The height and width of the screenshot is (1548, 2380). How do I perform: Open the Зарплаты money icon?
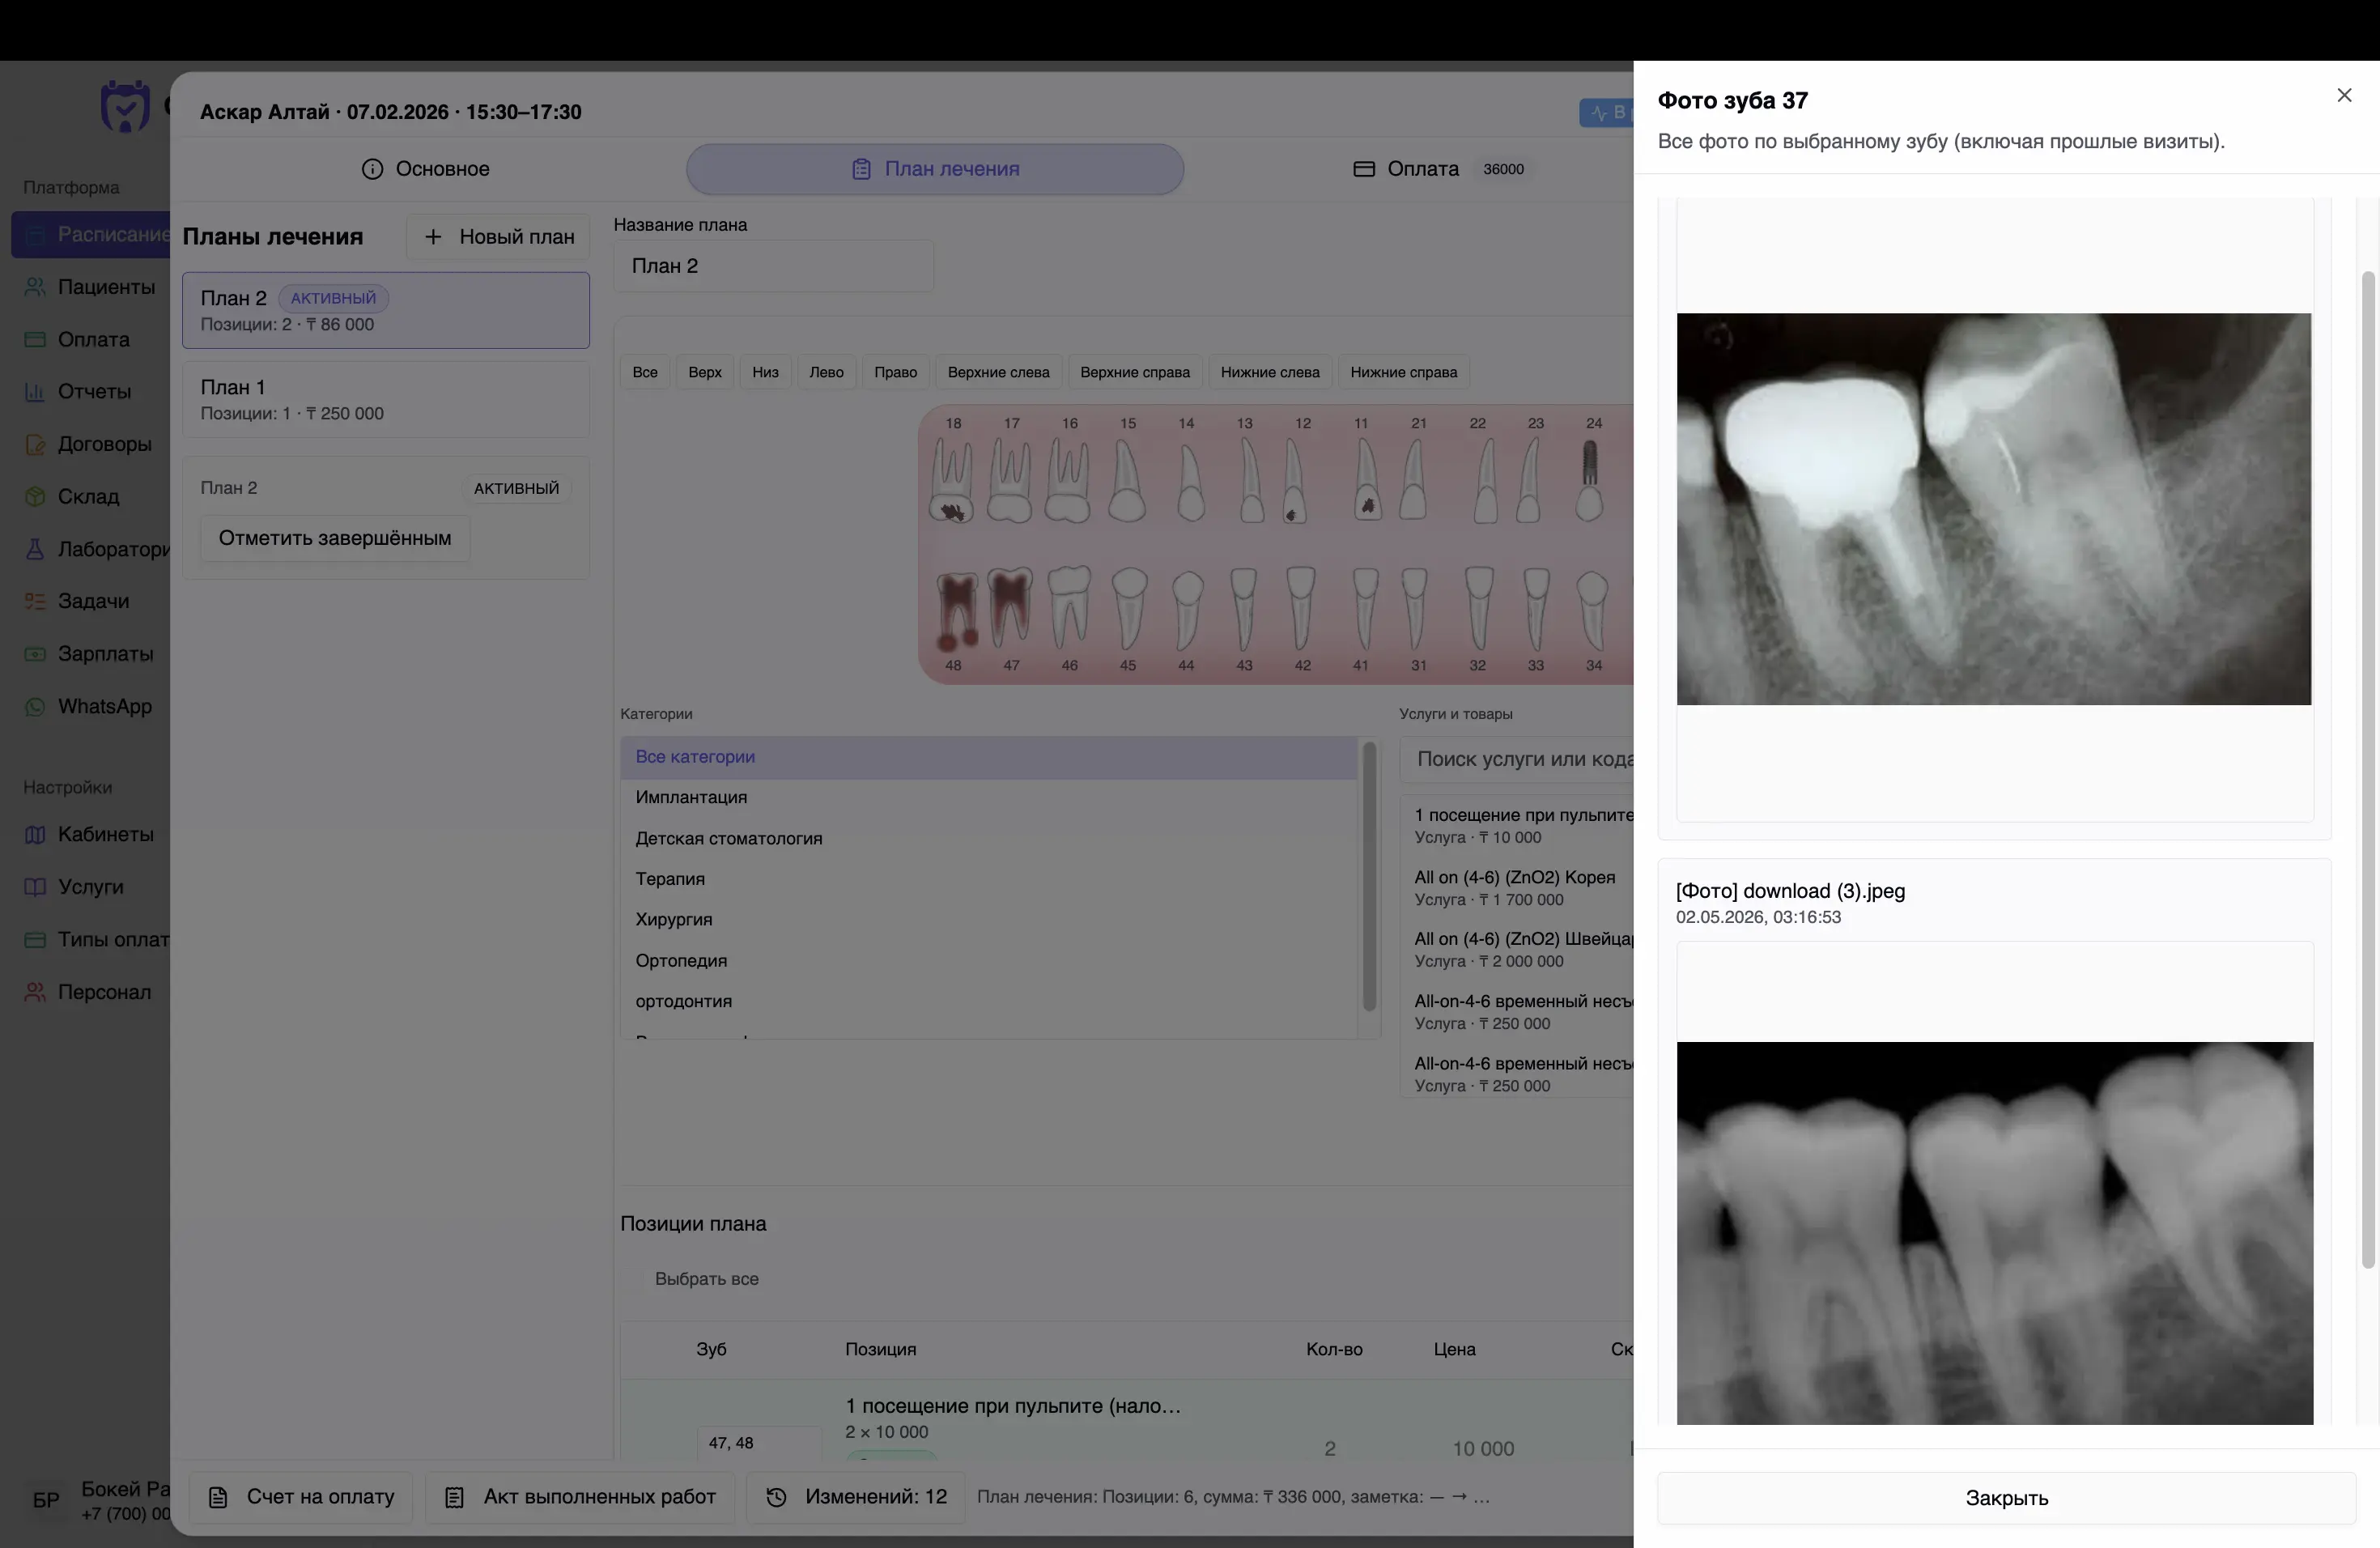(35, 654)
